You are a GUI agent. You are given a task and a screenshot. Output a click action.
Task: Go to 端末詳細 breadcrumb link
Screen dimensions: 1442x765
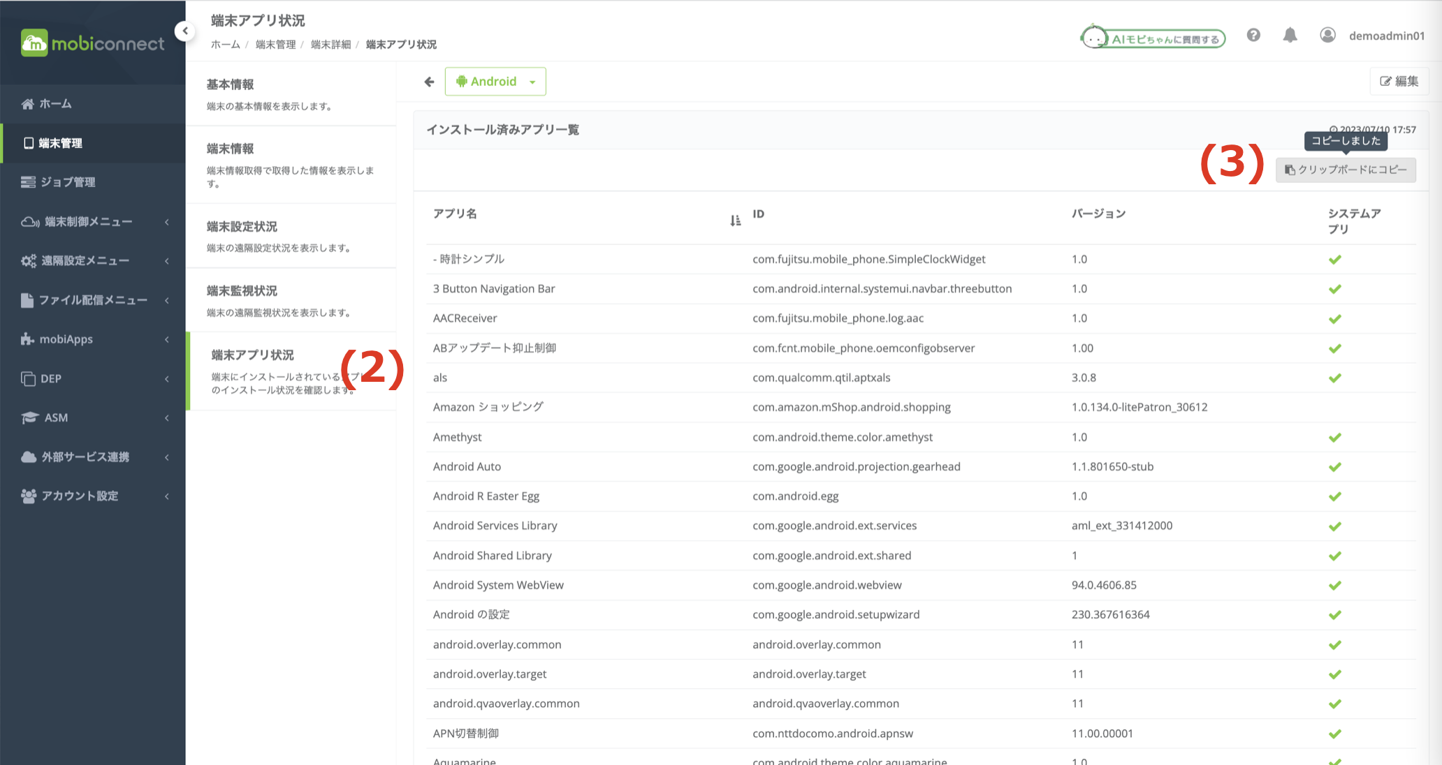(330, 45)
